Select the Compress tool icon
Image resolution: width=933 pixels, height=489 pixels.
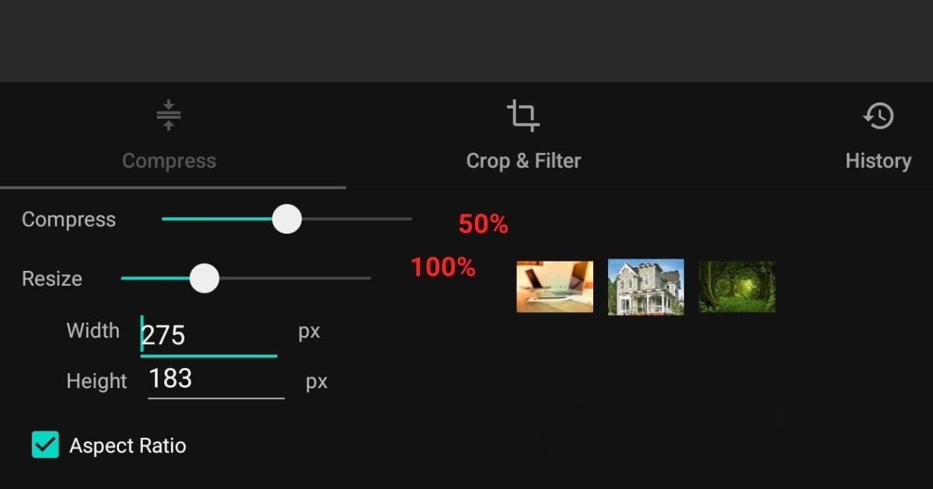pyautogui.click(x=169, y=115)
